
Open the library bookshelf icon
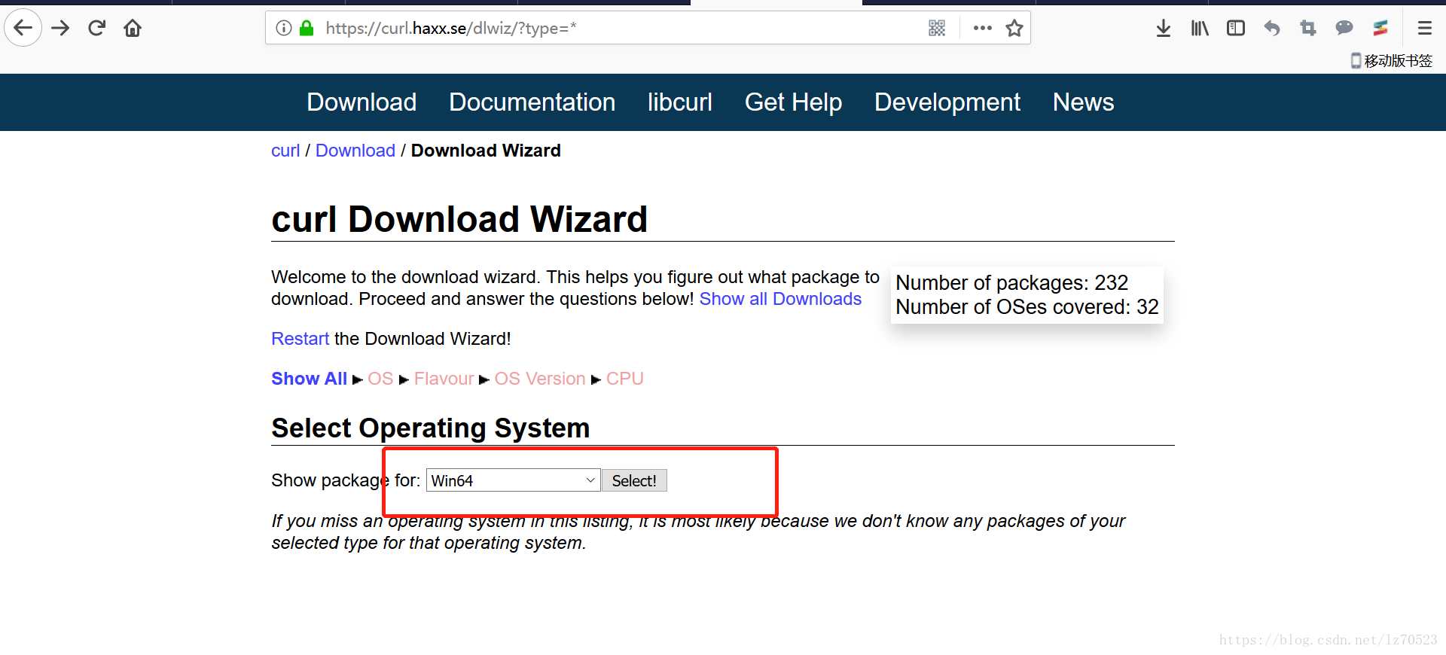tap(1200, 28)
